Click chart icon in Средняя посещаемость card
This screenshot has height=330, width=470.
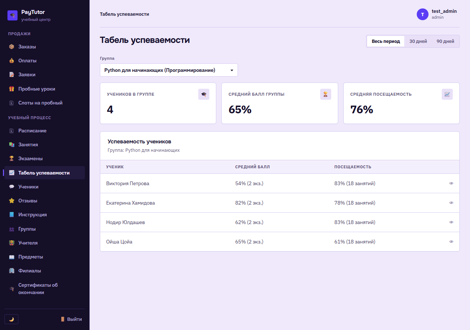[447, 94]
